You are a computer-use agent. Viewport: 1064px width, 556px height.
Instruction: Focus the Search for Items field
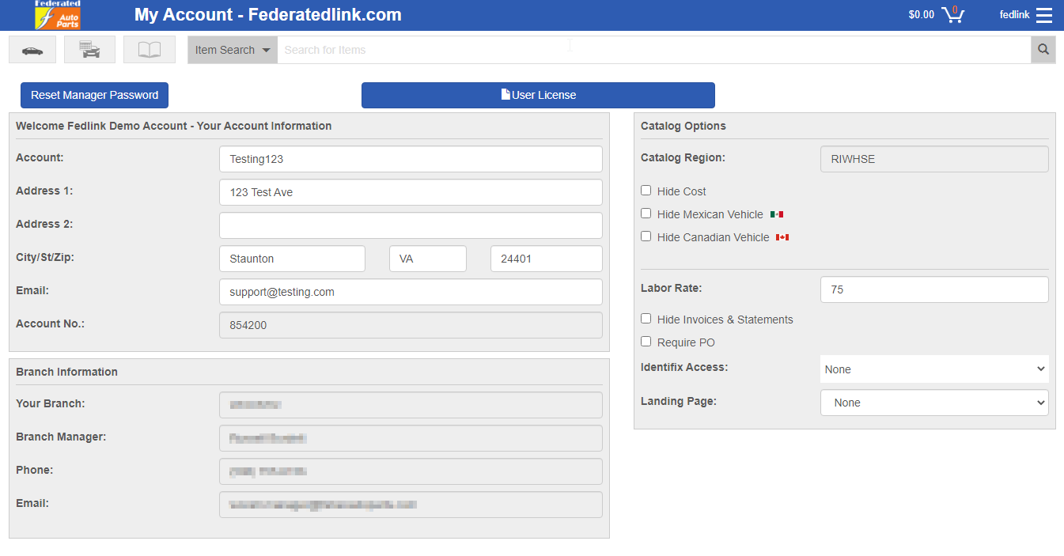[653, 50]
